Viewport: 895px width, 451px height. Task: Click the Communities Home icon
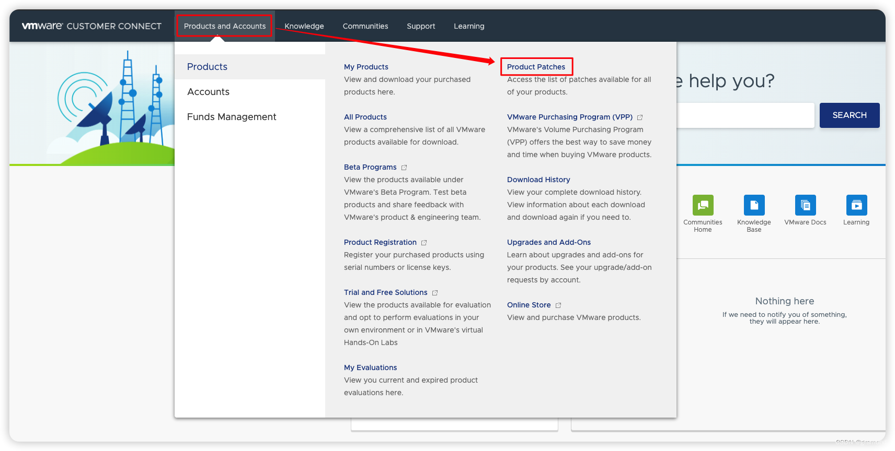coord(703,205)
